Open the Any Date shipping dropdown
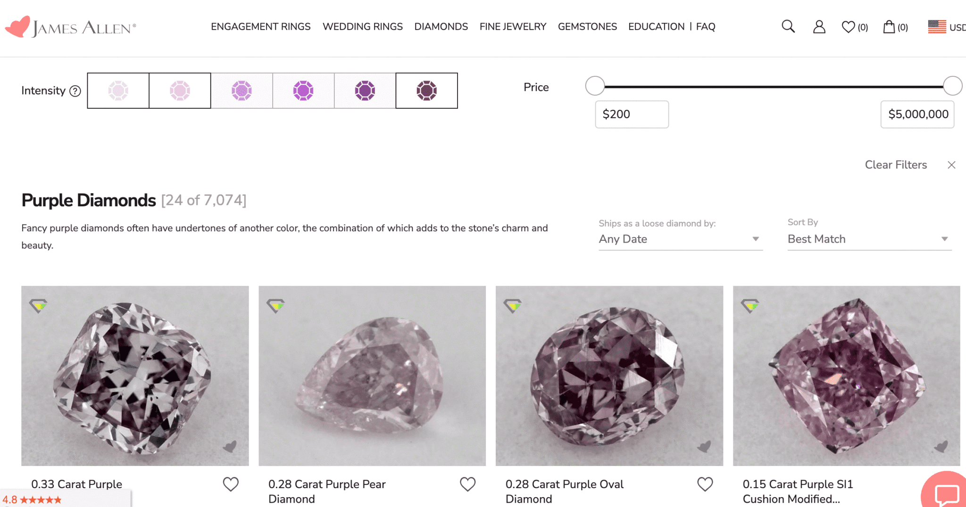966x507 pixels. (679, 239)
